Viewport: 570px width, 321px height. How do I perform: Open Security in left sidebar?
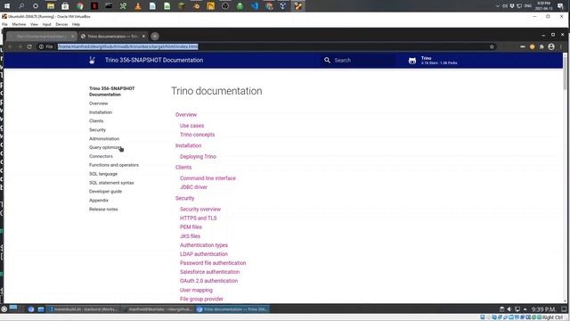click(97, 130)
